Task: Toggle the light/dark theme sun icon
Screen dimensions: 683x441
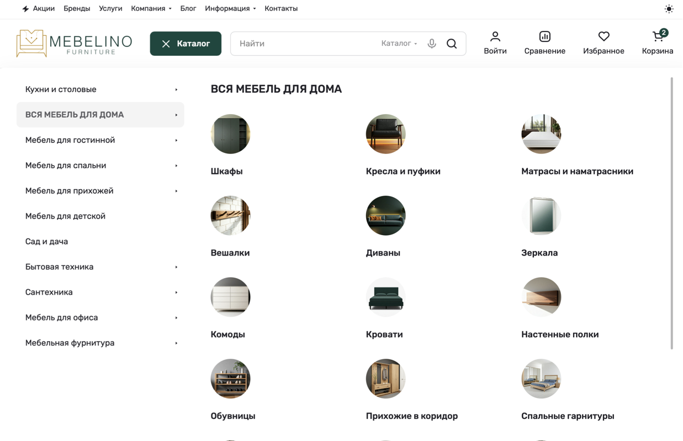Action: pos(669,9)
